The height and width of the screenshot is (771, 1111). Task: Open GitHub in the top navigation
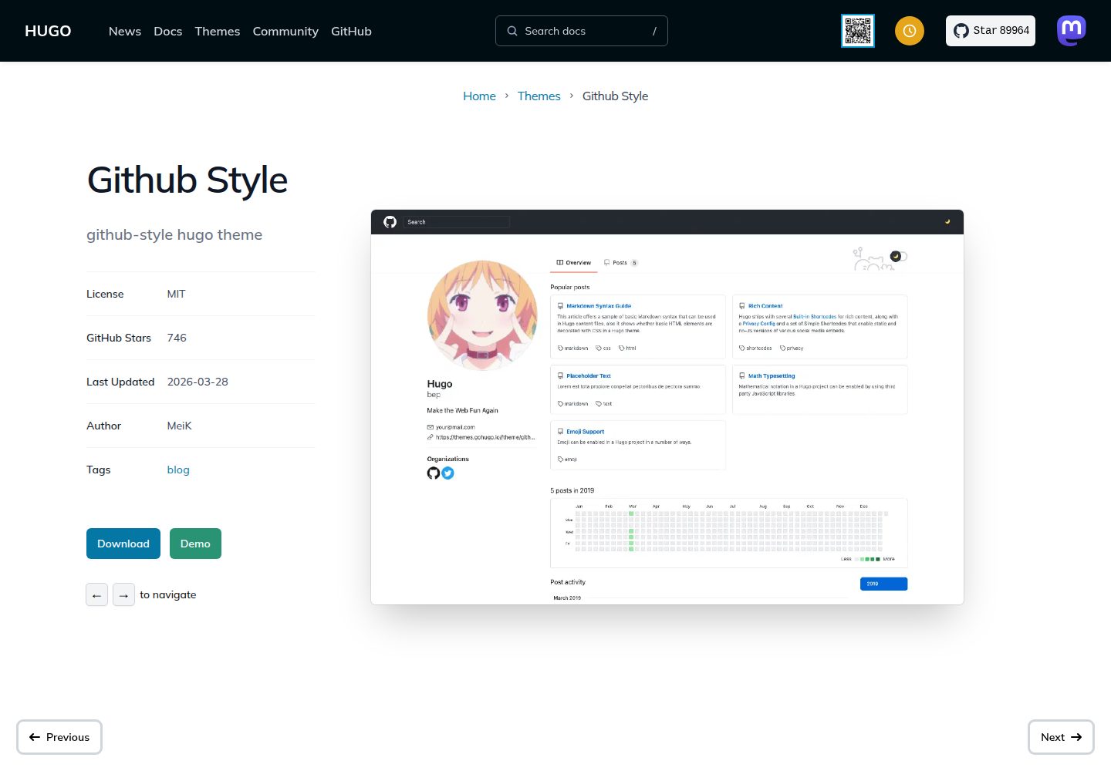click(351, 31)
